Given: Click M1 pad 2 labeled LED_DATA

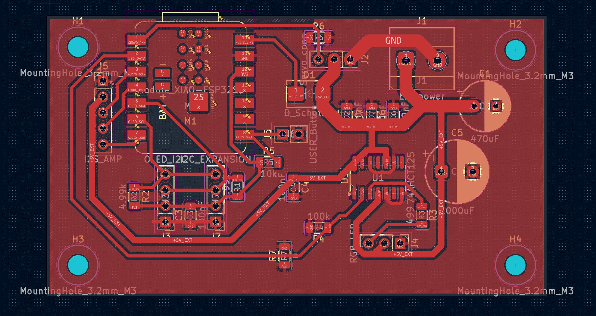Looking at the screenshot, I should 137,56.
